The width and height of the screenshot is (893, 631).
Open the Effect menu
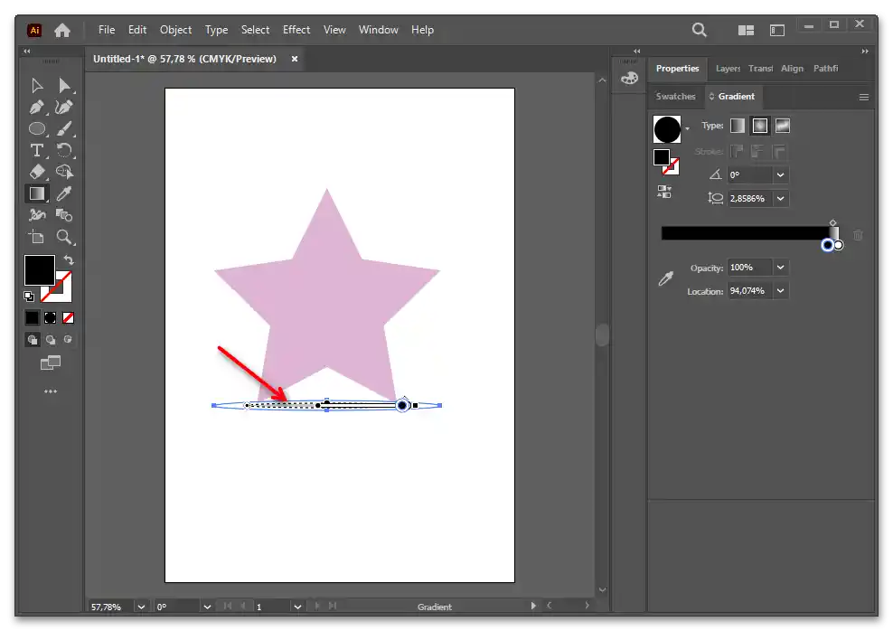[296, 30]
